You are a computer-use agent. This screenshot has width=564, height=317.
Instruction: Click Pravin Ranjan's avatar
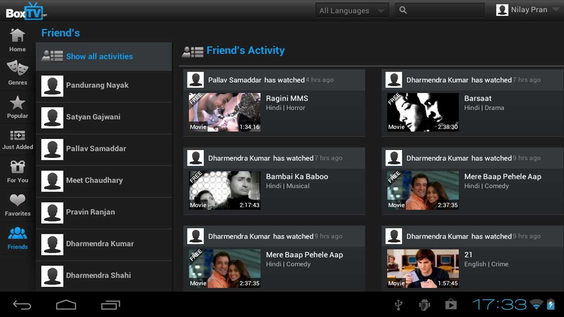point(52,213)
